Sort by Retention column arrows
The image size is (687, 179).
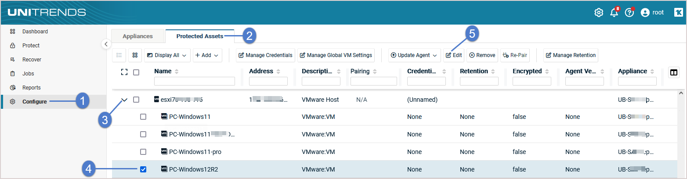point(494,72)
